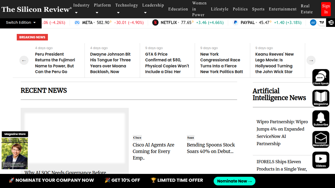Go to previous breaking news slide
The image size is (335, 188).
[24, 60]
